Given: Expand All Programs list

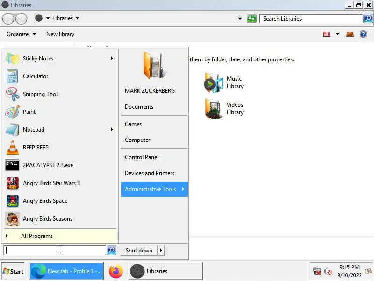Looking at the screenshot, I should coord(60,236).
